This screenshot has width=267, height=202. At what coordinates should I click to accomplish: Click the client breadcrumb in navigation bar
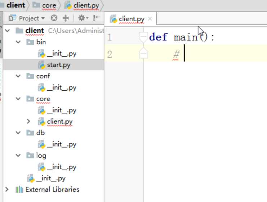tap(15, 5)
